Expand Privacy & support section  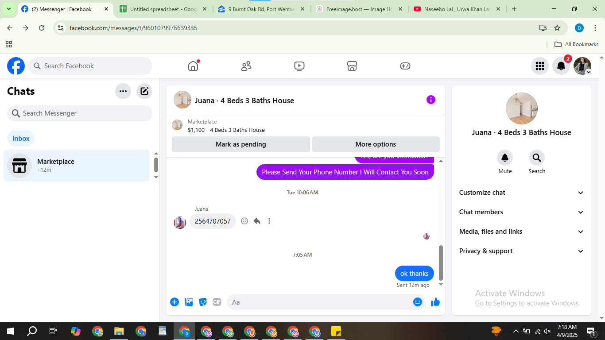tap(522, 251)
